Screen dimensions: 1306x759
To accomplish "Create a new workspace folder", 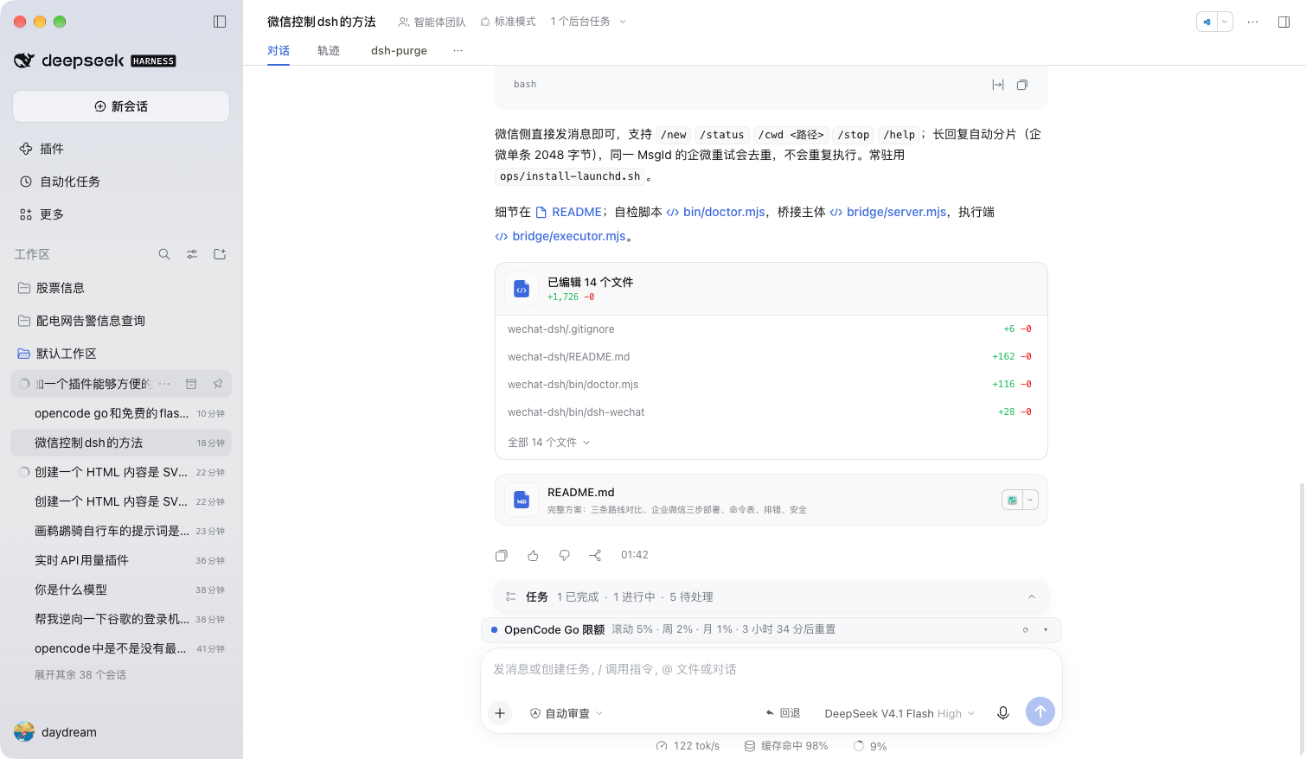I will point(220,254).
